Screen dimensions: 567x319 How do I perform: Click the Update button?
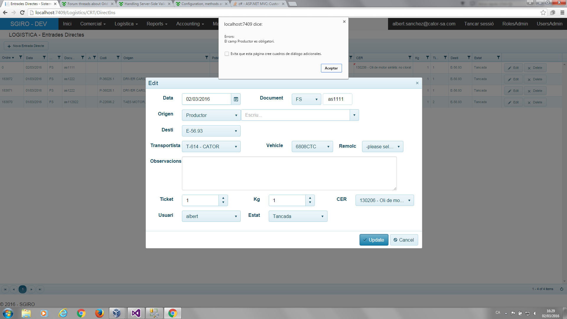(374, 240)
